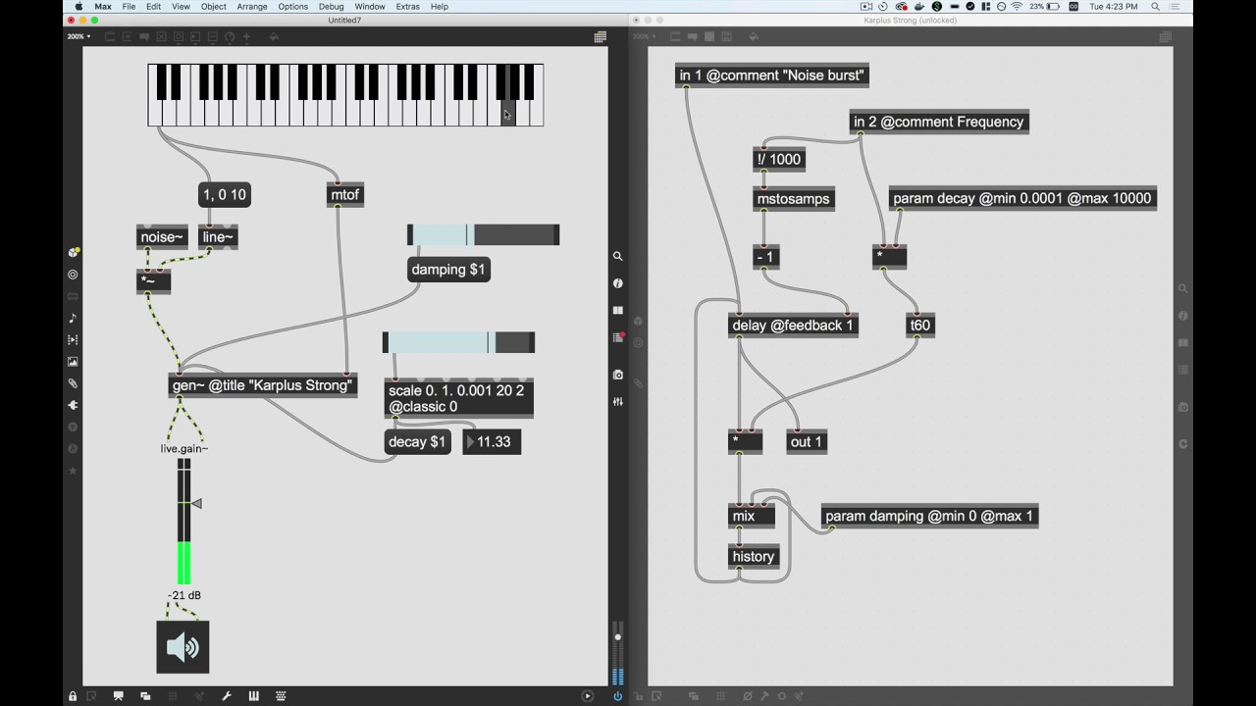Select the 'delay @feedback 1' object
Screen dimensions: 1256x706
pos(793,326)
